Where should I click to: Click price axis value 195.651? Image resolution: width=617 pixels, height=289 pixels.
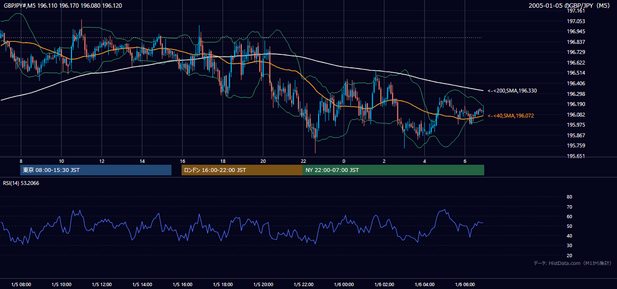575,156
